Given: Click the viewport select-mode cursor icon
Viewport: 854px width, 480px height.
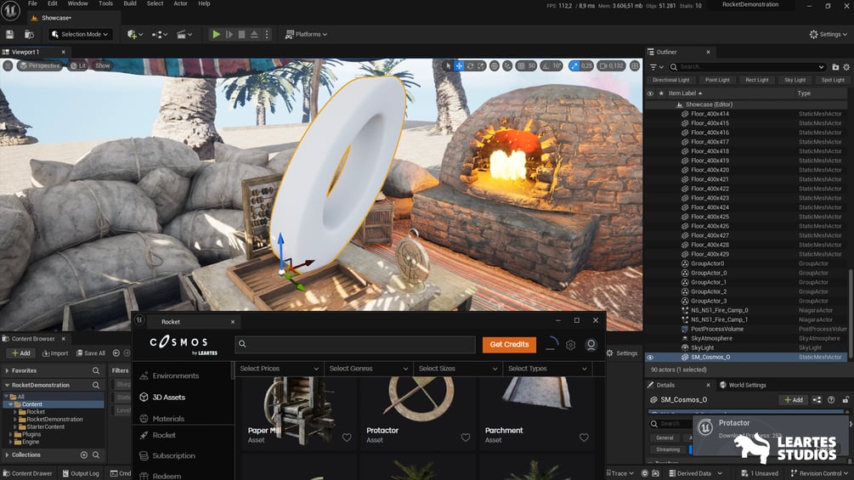Looking at the screenshot, I should (x=448, y=66).
